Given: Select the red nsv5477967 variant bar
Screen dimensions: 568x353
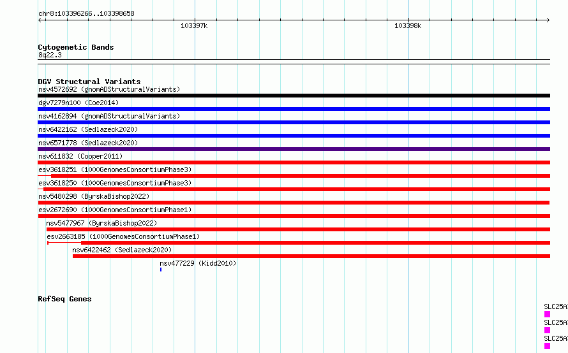Looking at the screenshot, I should tap(299, 229).
